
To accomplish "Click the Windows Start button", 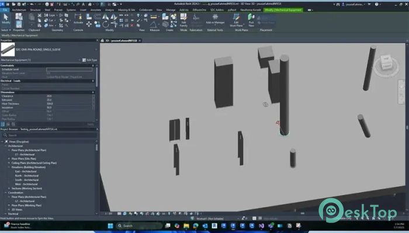I will pos(110,225).
